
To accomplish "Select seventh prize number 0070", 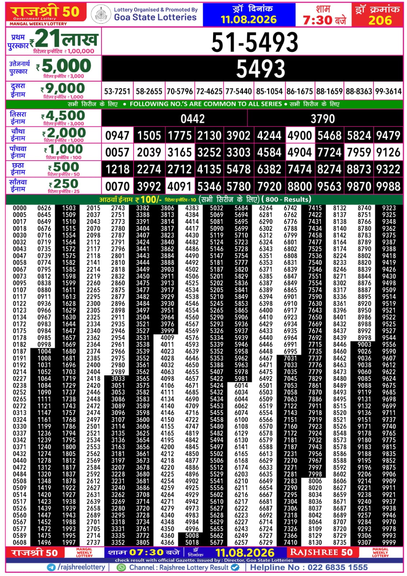I will point(117,187).
